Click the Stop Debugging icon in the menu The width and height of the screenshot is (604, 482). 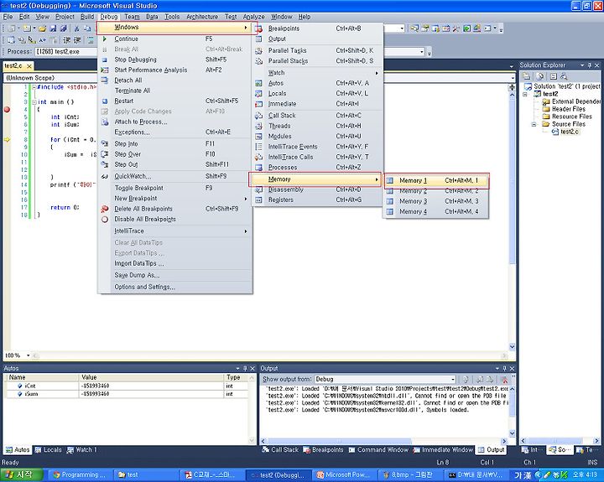[x=104, y=60]
